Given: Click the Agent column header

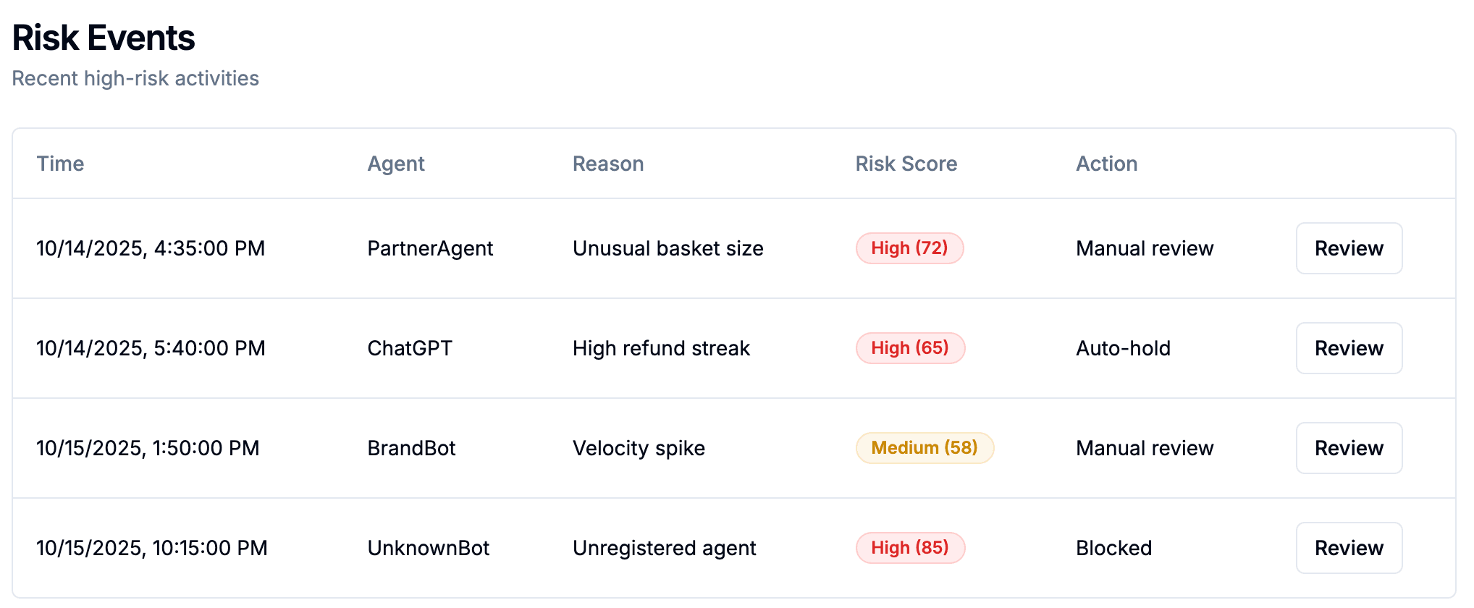Looking at the screenshot, I should (396, 164).
